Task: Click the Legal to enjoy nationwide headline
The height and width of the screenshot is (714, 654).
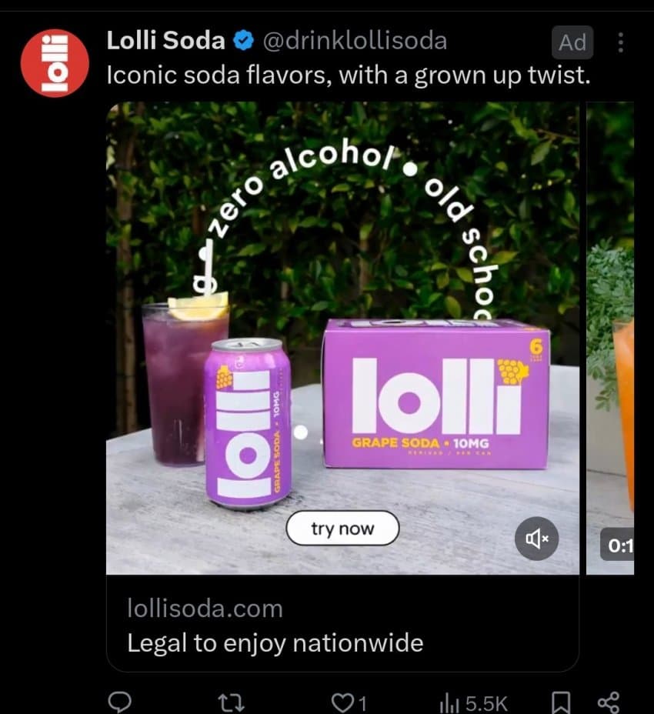Action: pyautogui.click(x=275, y=643)
